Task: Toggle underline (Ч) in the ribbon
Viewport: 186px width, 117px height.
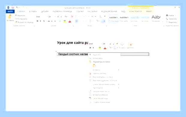Action: 44,21
